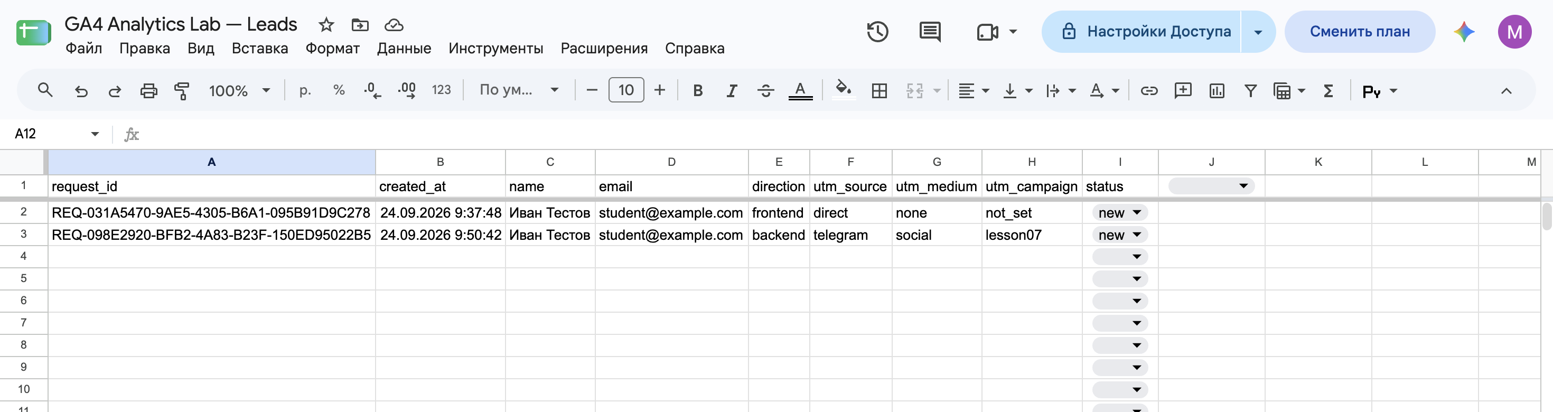Image resolution: width=1553 pixels, height=412 pixels.
Task: Click the font size input field
Action: click(x=626, y=90)
